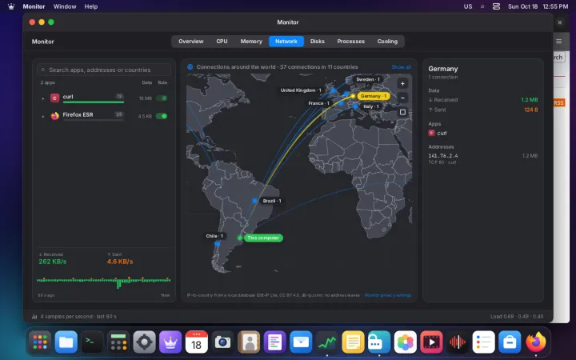Viewport: 576px width, 360px height.
Task: Toggle the network rule switch for curl
Action: [x=162, y=98]
